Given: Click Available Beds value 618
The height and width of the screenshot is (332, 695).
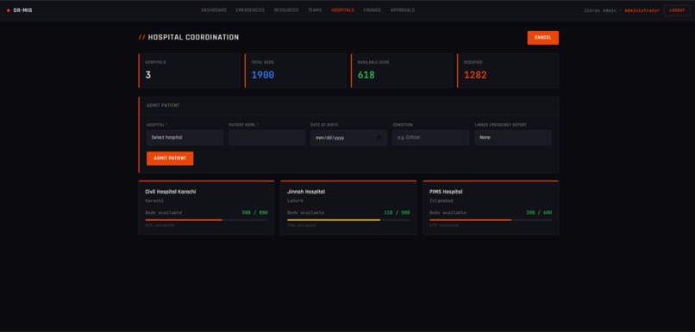Looking at the screenshot, I should tap(366, 75).
